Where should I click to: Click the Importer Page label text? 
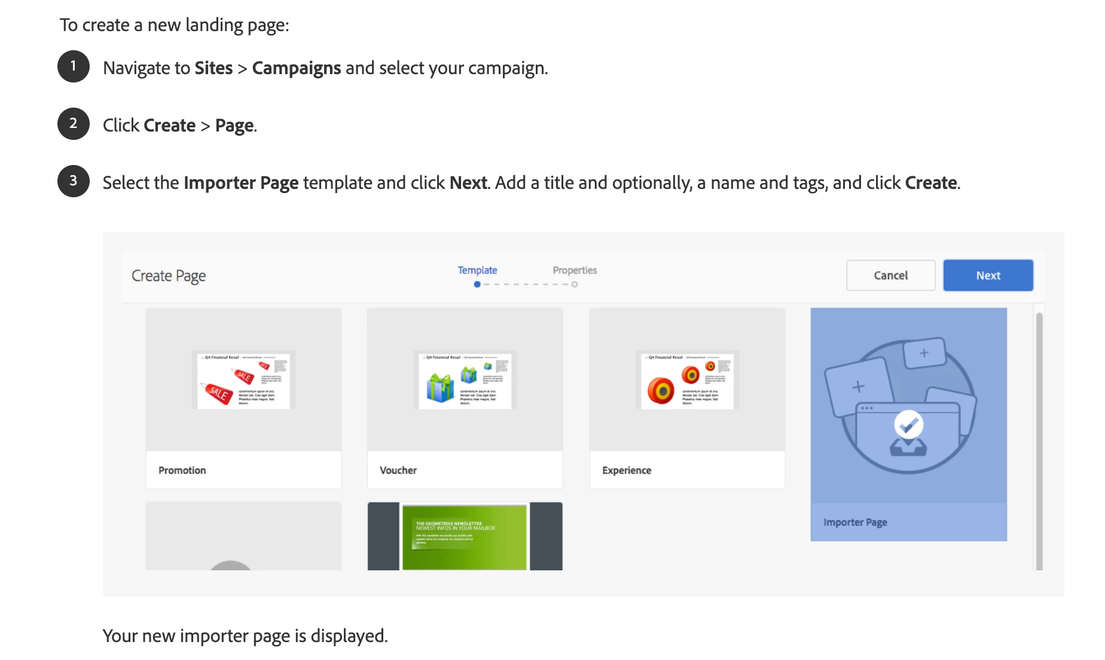point(855,522)
